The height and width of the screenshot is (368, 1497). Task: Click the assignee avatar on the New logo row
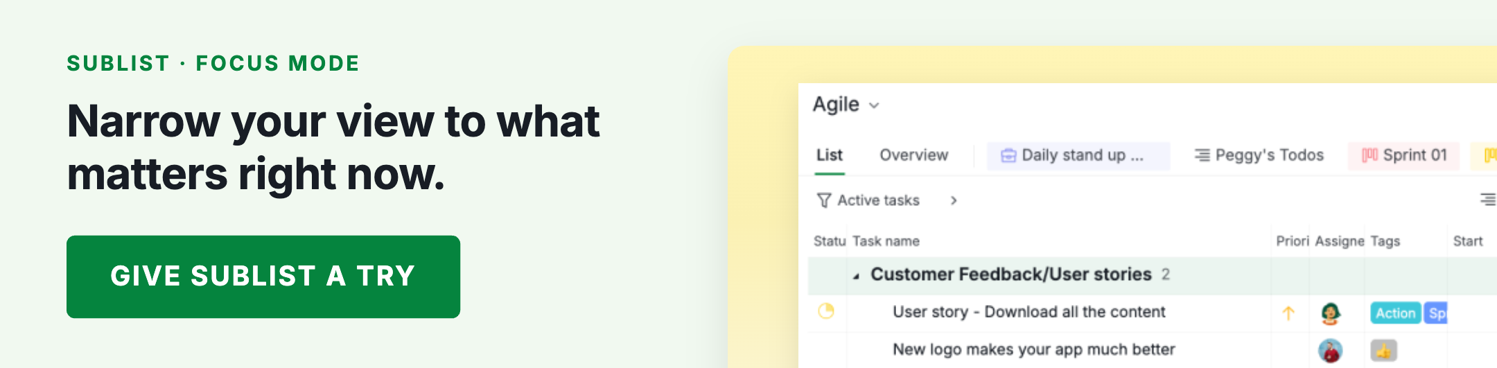tap(1330, 351)
